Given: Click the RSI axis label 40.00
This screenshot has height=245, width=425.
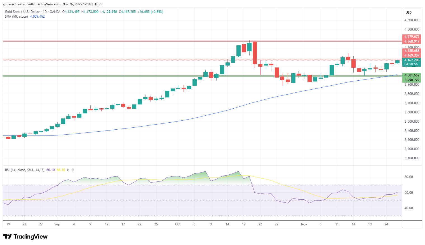Looking at the screenshot, I should (409, 208).
